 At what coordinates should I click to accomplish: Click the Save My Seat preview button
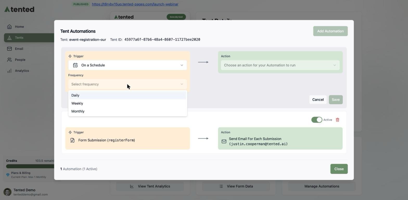point(176,17)
